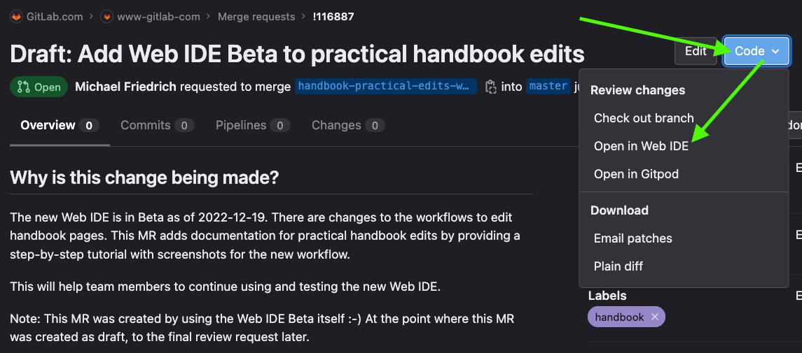Click the Edit button

696,51
